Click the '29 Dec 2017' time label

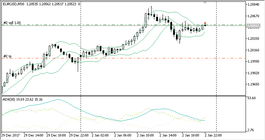11,135
